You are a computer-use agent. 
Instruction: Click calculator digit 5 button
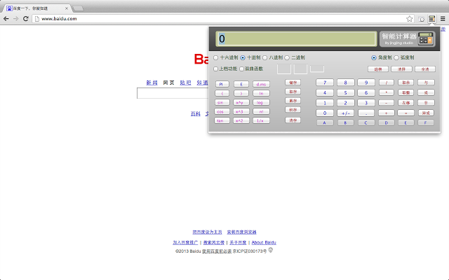point(345,93)
